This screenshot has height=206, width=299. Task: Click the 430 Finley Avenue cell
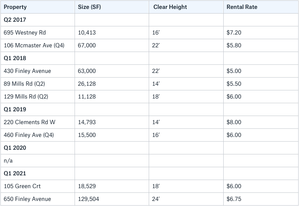pos(38,71)
